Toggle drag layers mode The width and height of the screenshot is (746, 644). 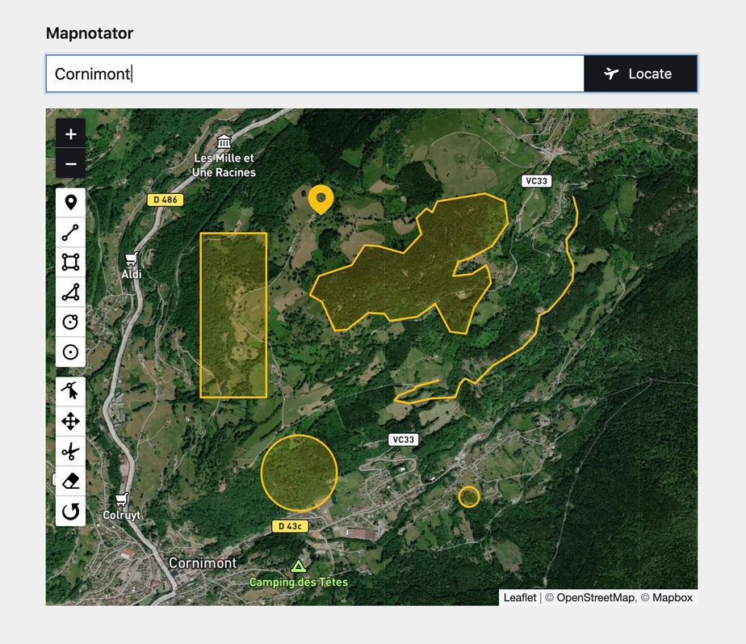coord(71,422)
